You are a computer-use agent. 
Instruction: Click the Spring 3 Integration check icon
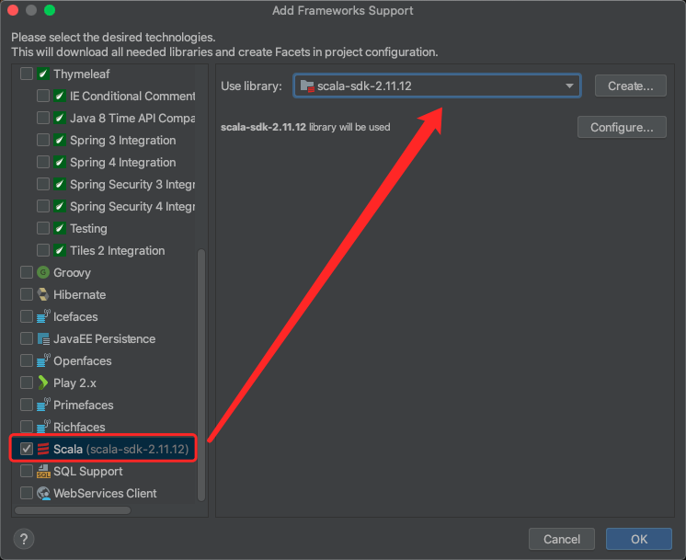click(x=60, y=140)
